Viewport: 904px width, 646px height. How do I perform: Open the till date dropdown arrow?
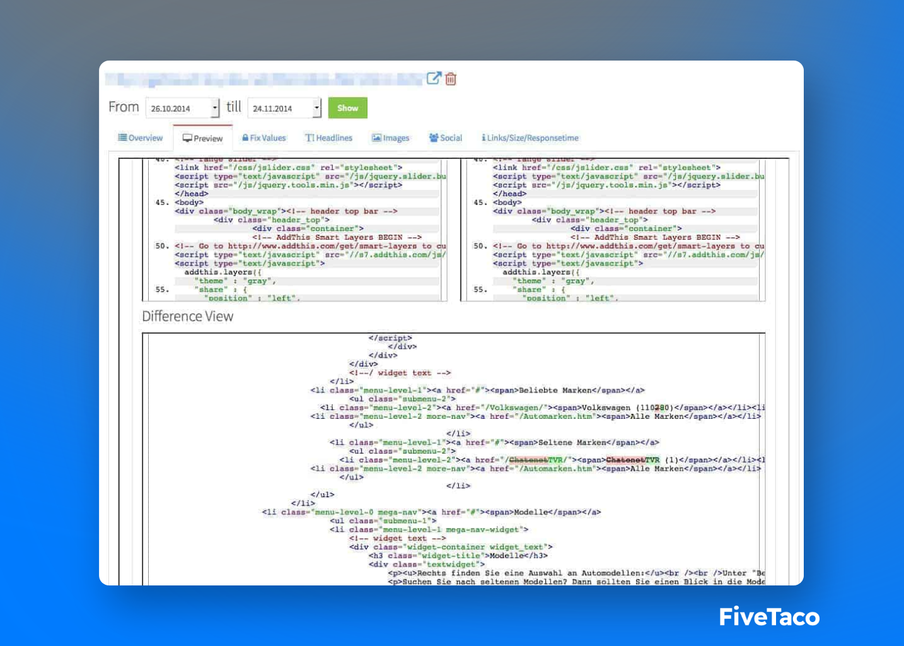317,108
